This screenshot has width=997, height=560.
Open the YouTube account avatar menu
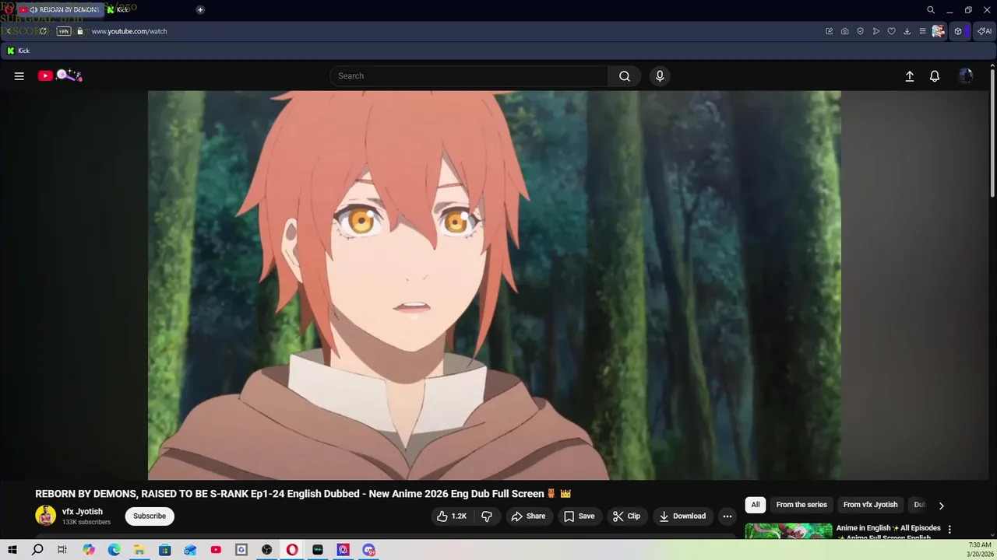click(x=966, y=76)
